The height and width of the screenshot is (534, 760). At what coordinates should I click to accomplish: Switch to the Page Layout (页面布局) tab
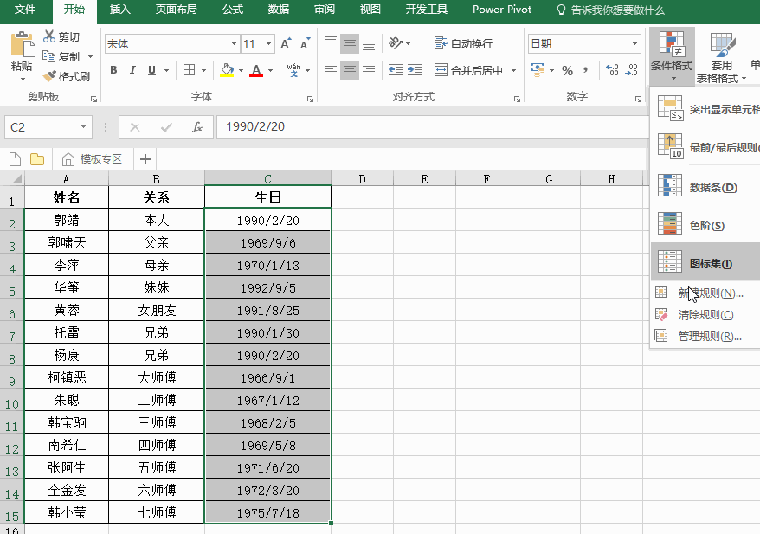[176, 10]
